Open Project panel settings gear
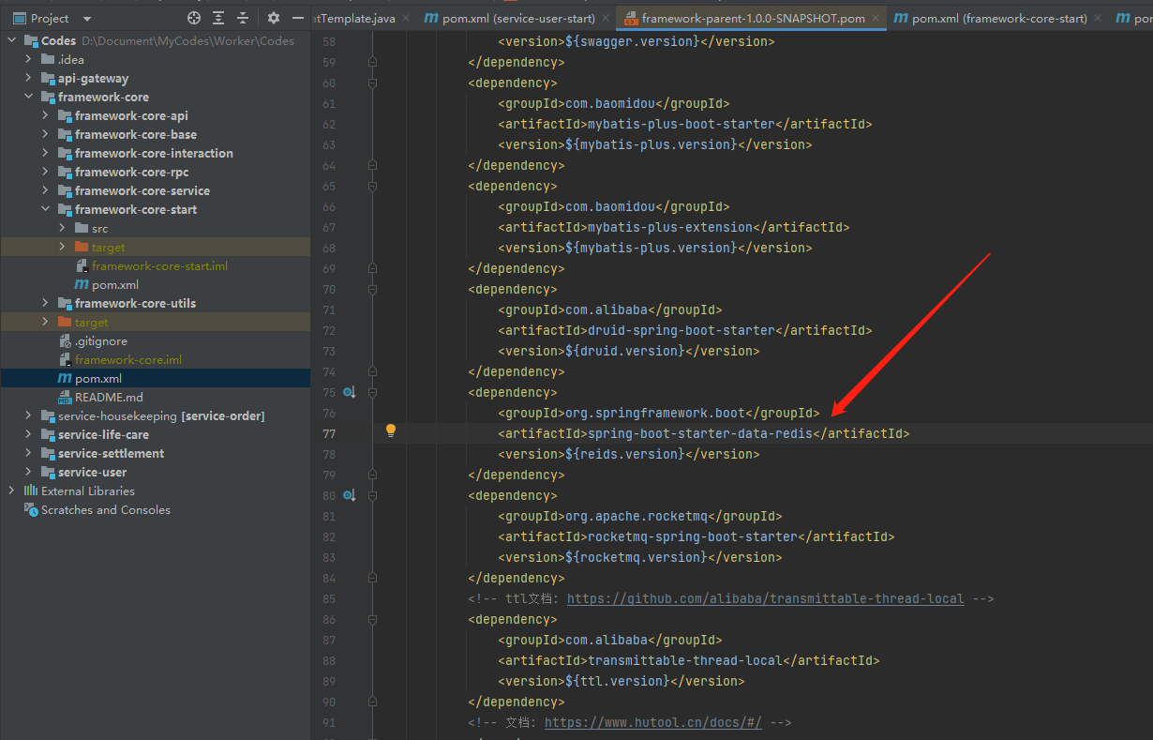Viewport: 1153px width, 740px height. click(274, 18)
